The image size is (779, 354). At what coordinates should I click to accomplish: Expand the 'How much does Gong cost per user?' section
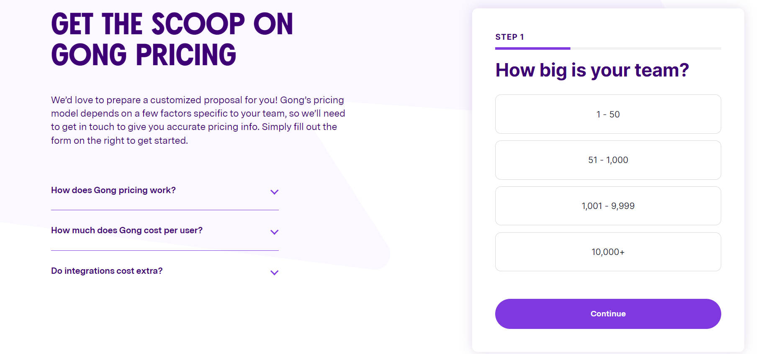[x=275, y=232]
